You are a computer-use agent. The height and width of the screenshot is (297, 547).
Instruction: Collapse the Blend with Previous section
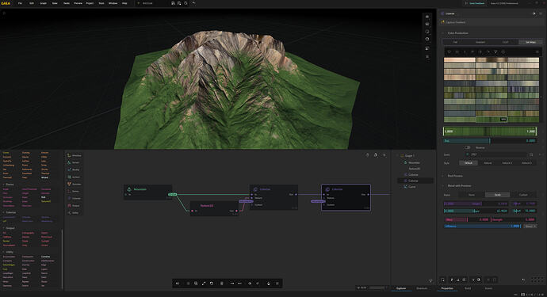click(x=443, y=186)
